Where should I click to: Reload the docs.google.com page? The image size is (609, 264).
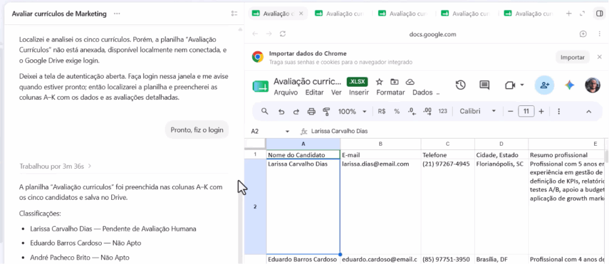pyautogui.click(x=282, y=34)
